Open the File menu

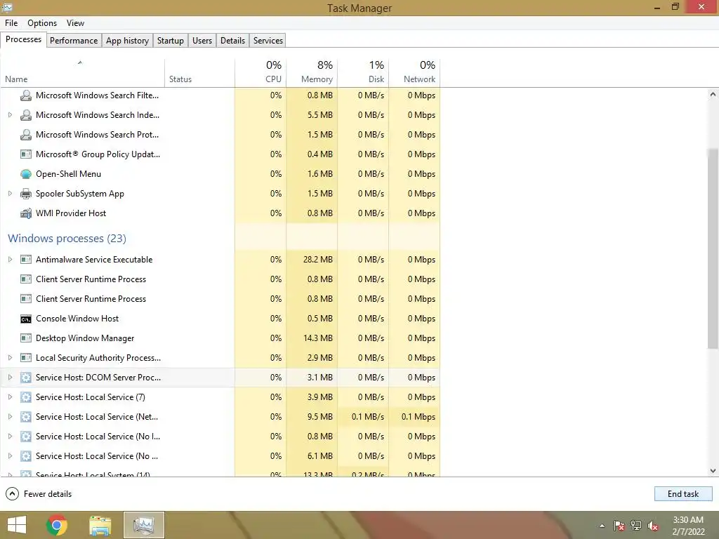coord(11,23)
